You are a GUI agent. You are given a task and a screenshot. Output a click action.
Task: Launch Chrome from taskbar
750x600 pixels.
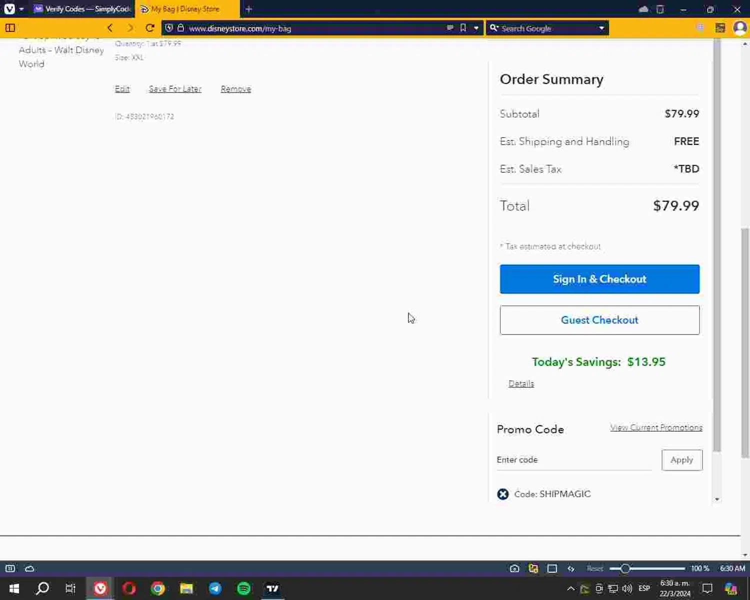158,588
